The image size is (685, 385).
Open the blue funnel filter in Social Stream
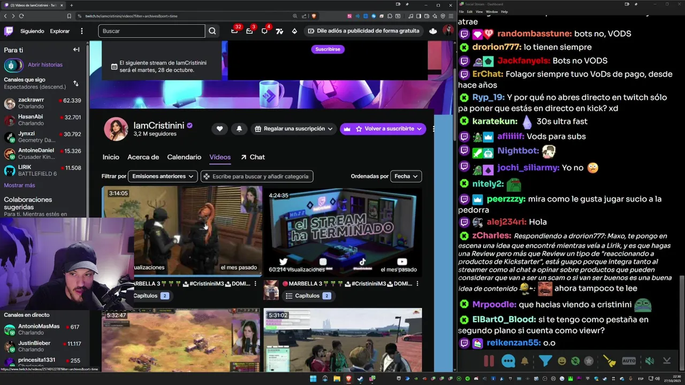[x=545, y=361]
